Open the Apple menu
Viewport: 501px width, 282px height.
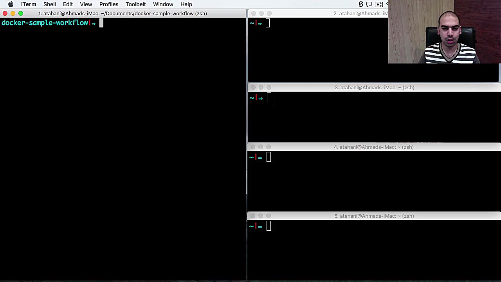pos(11,4)
